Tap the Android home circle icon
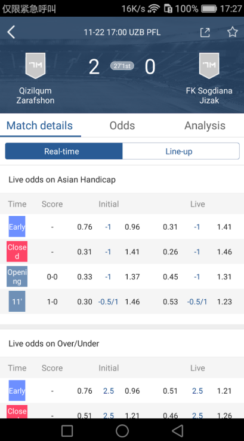This screenshot has width=244, height=441. 122,431
